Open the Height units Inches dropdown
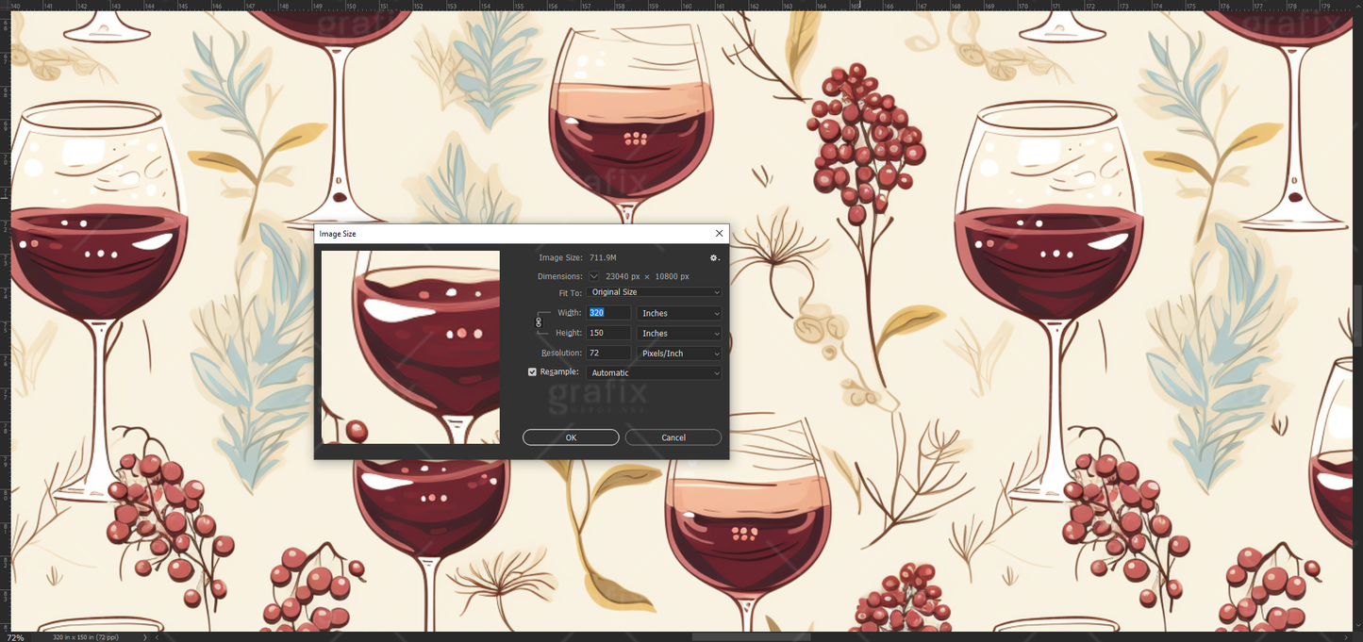The image size is (1363, 642). coord(678,333)
